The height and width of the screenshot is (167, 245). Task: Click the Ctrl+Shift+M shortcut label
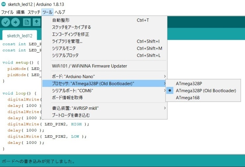tap(149, 48)
